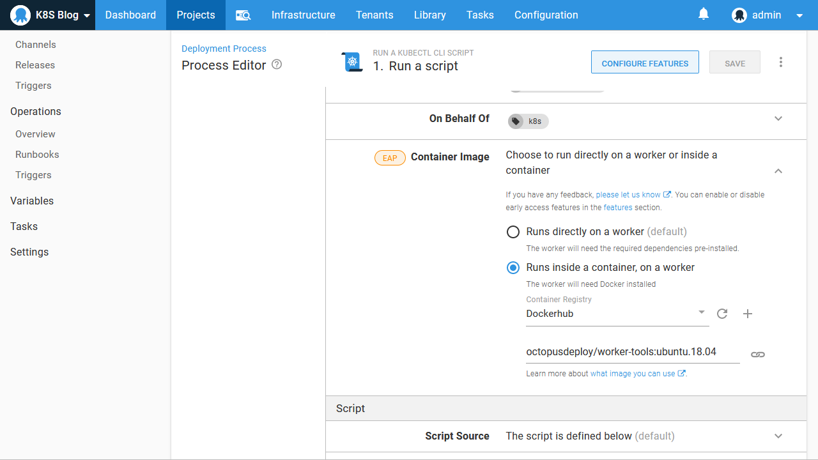
Task: Click the Process Editor help icon
Action: [x=277, y=65]
